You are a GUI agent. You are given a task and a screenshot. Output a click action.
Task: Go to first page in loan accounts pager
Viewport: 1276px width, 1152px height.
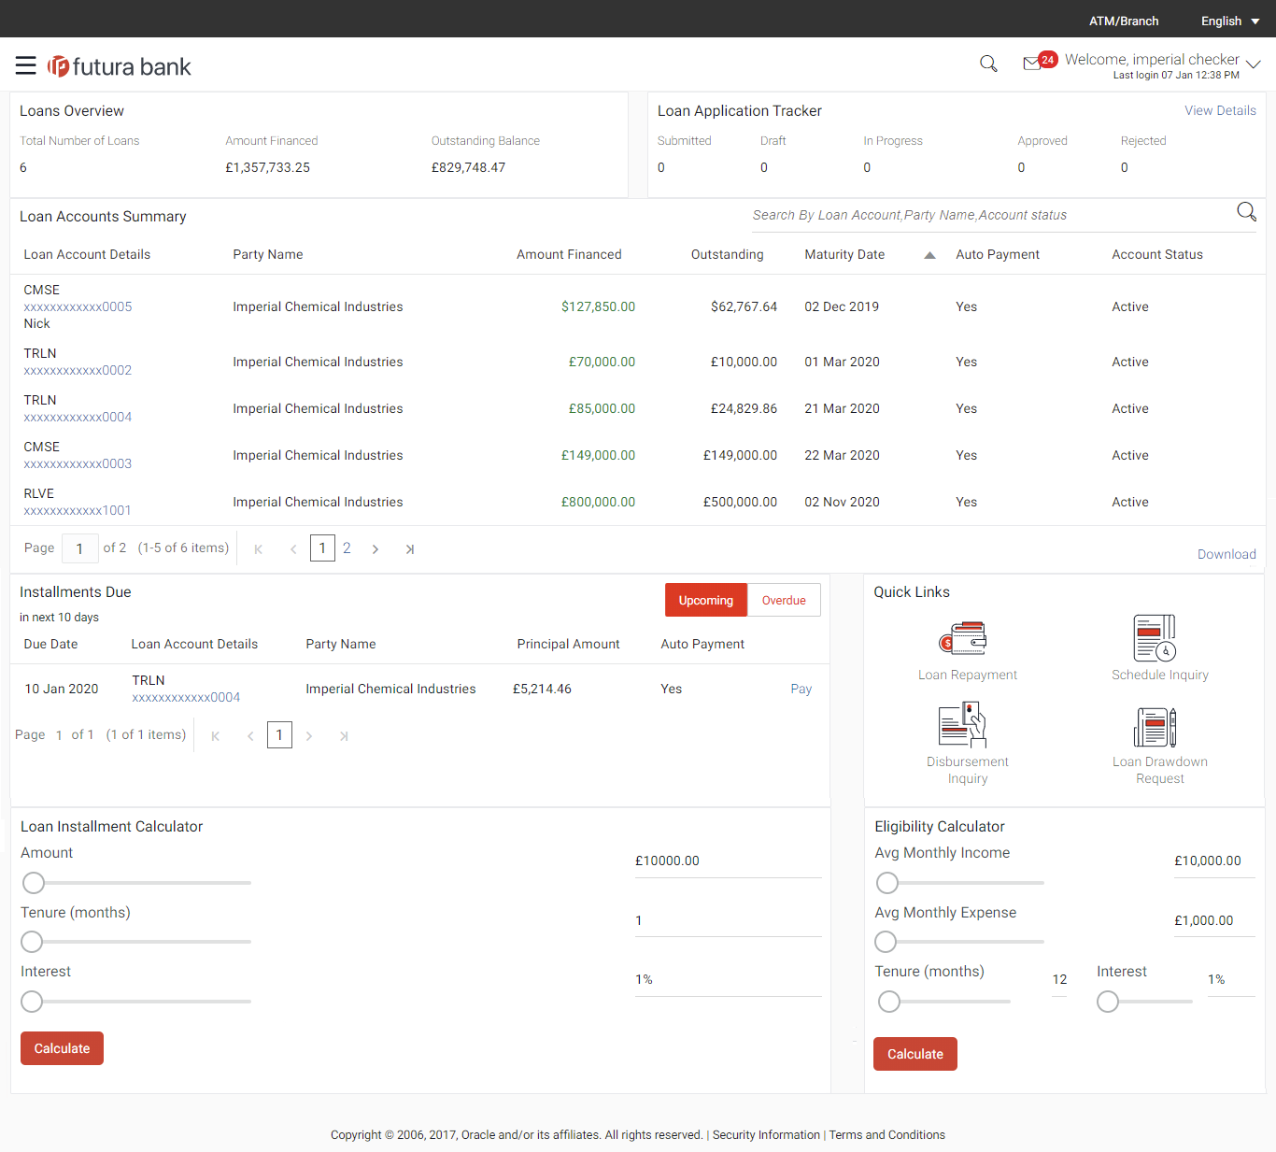(x=259, y=549)
